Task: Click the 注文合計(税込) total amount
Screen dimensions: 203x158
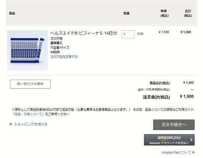Action: 187,96
